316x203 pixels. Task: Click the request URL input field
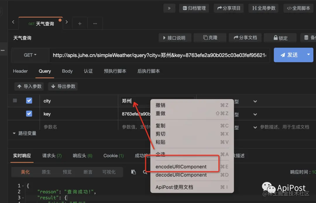pyautogui.click(x=159, y=55)
